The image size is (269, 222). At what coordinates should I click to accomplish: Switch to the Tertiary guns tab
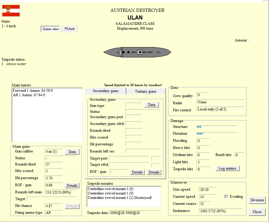click(146, 91)
